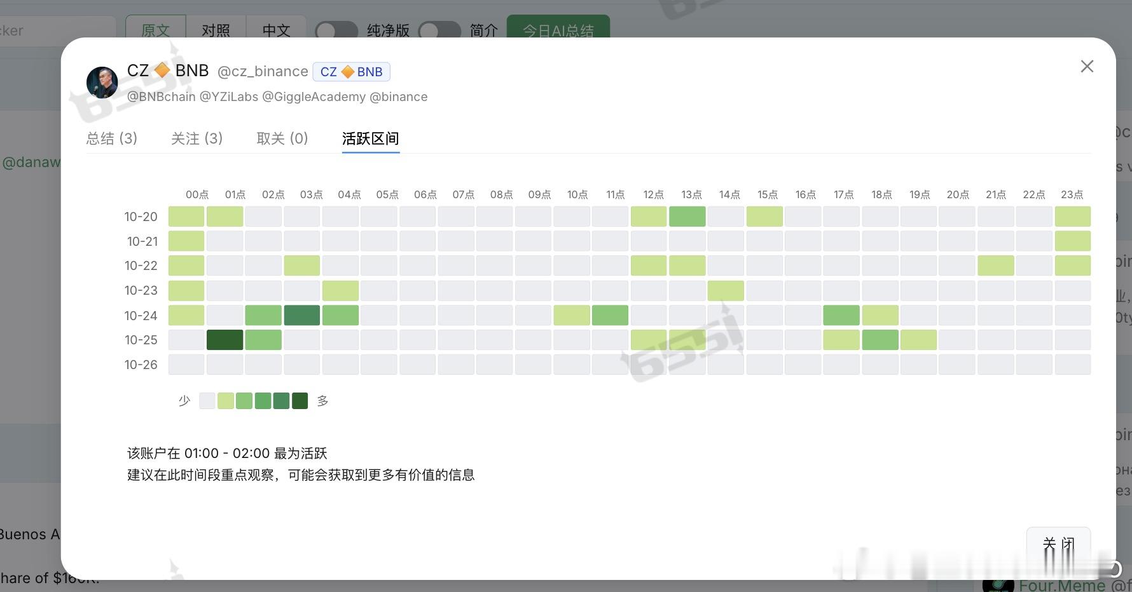Toggle the 纯净版 switch on
The width and height of the screenshot is (1132, 592).
336,30
